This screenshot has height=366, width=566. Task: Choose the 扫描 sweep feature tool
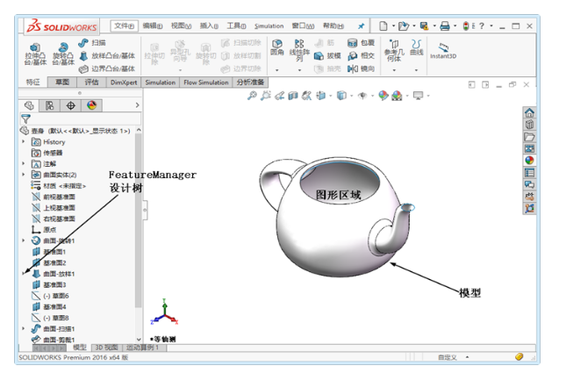92,43
